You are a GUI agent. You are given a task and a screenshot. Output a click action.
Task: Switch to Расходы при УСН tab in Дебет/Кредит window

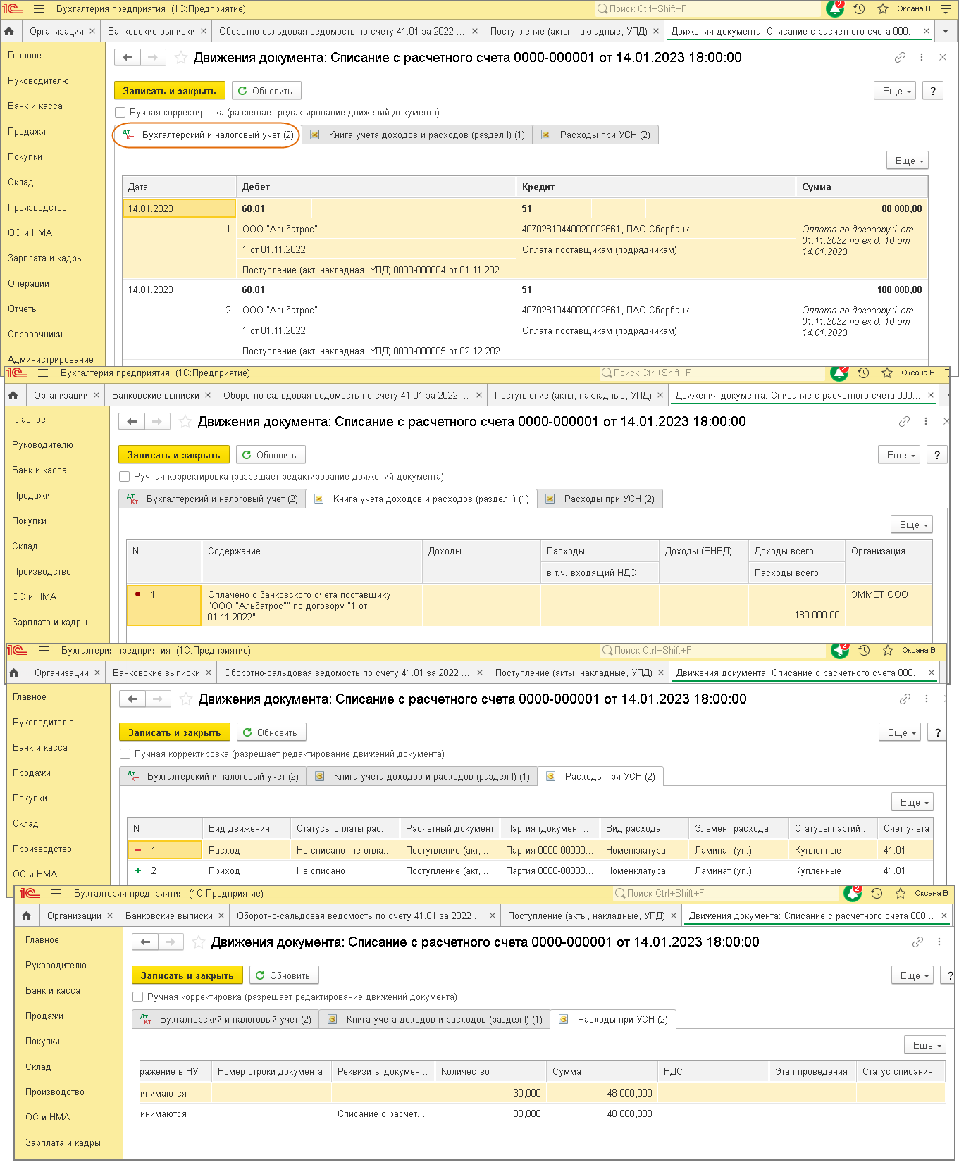pos(596,135)
